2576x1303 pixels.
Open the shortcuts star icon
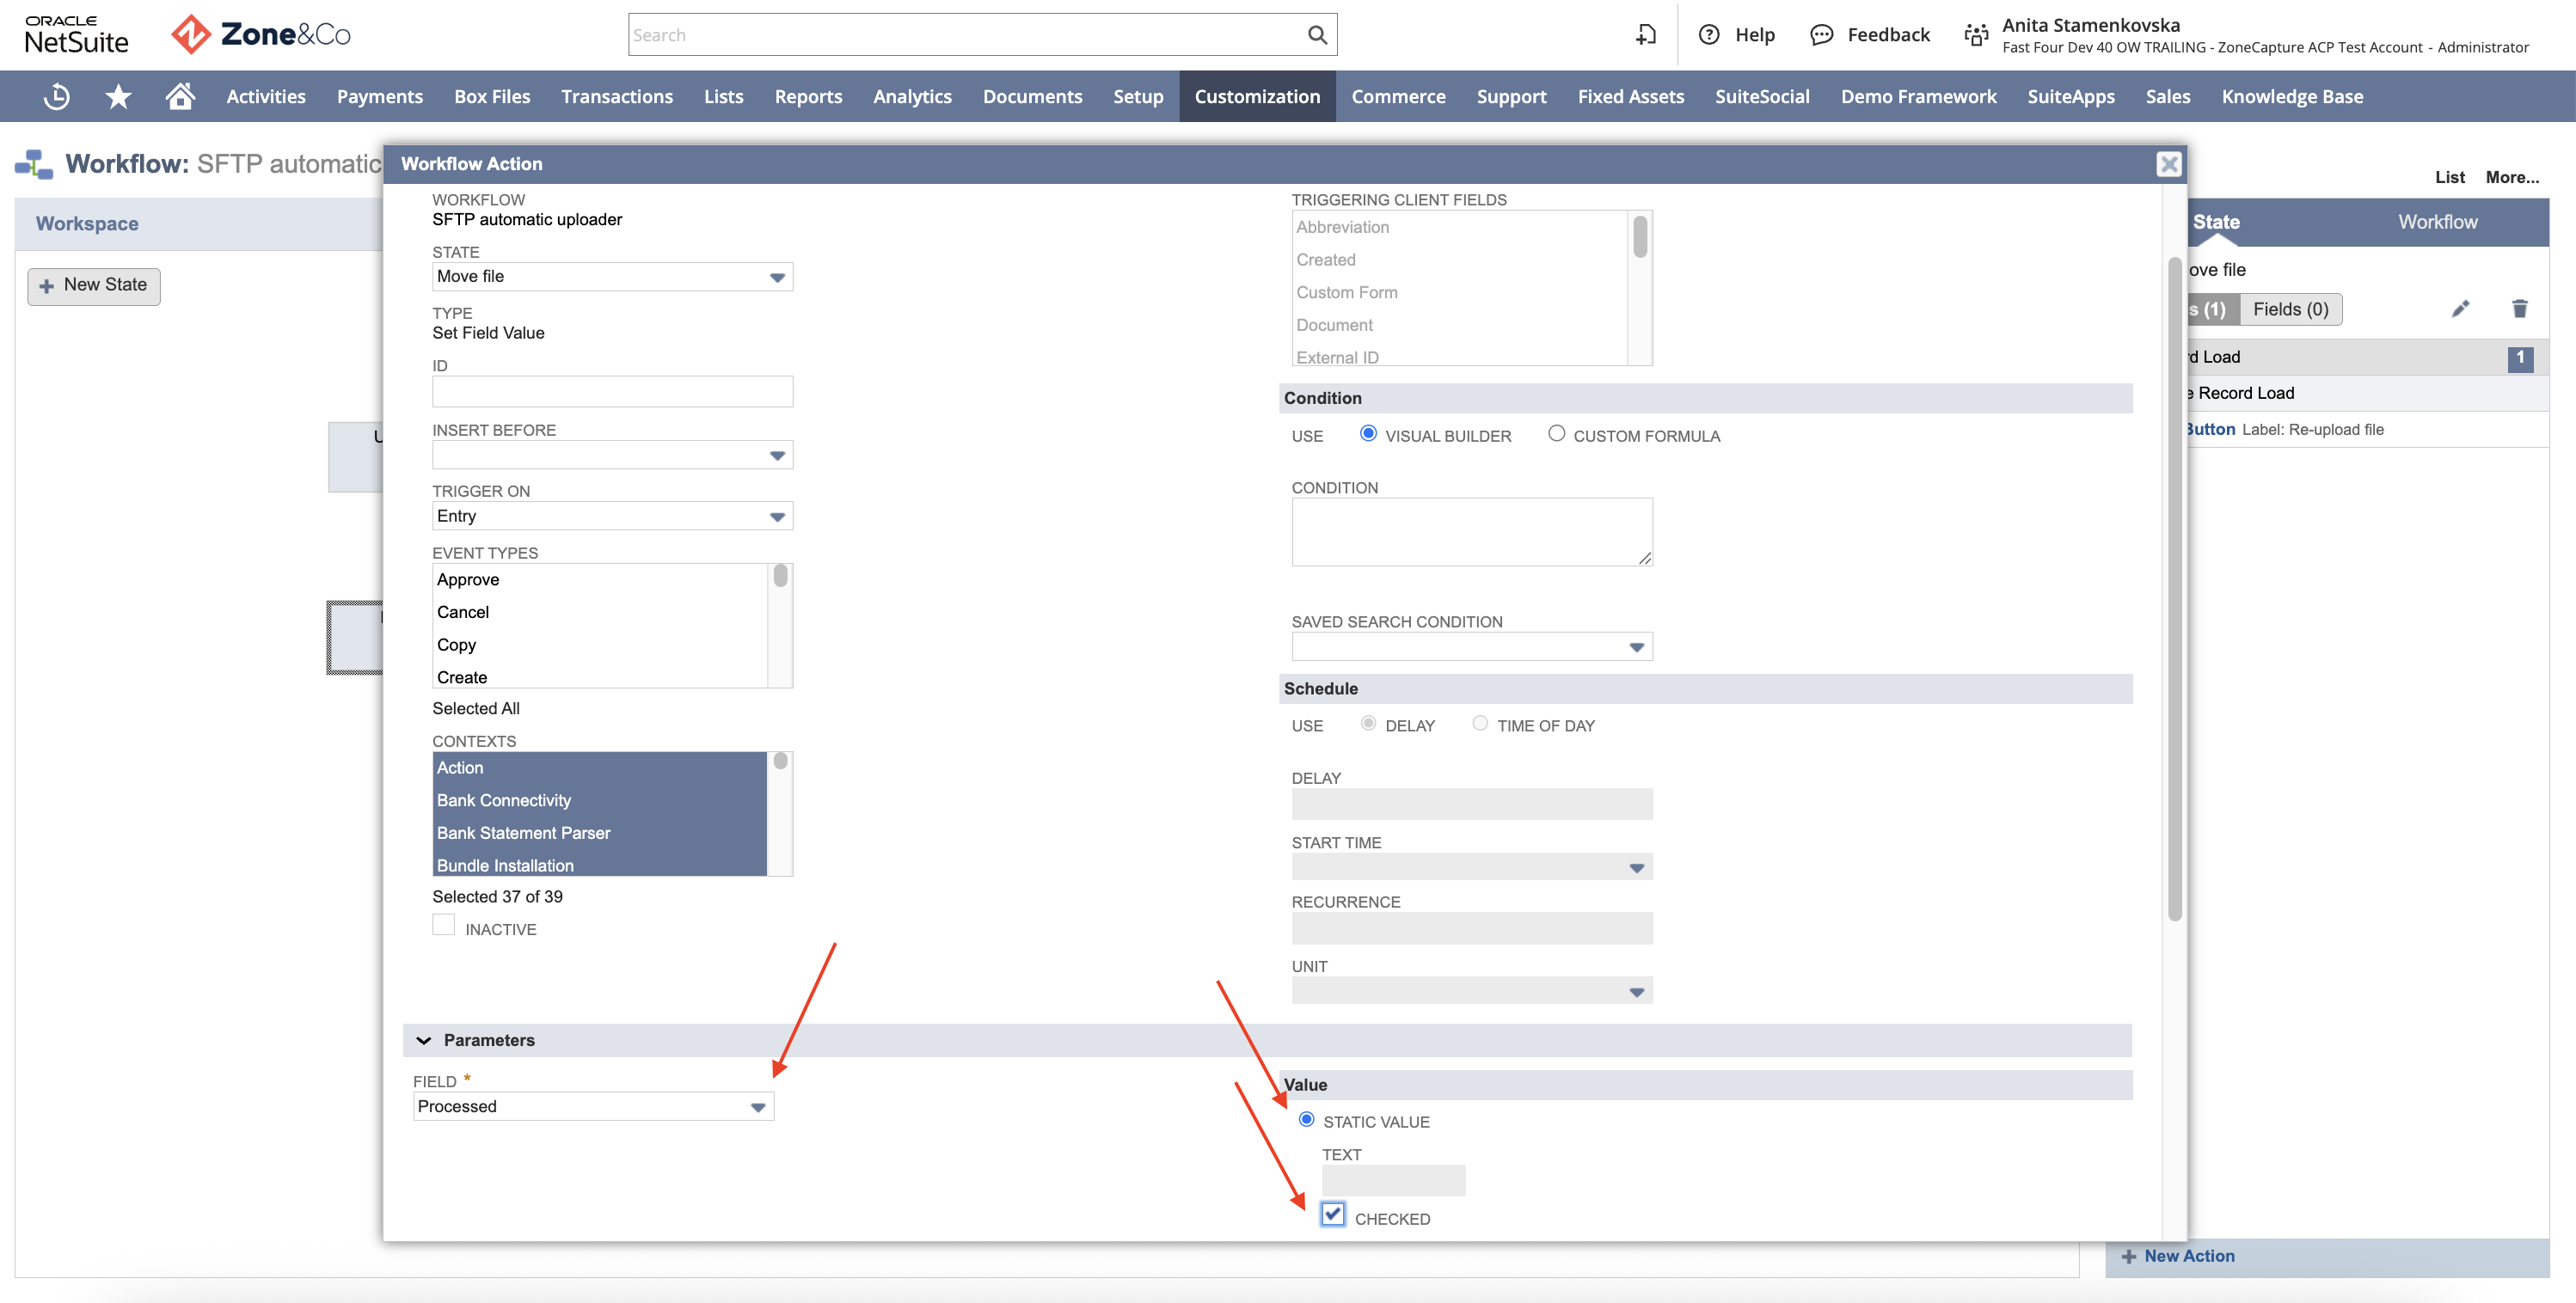click(x=118, y=96)
